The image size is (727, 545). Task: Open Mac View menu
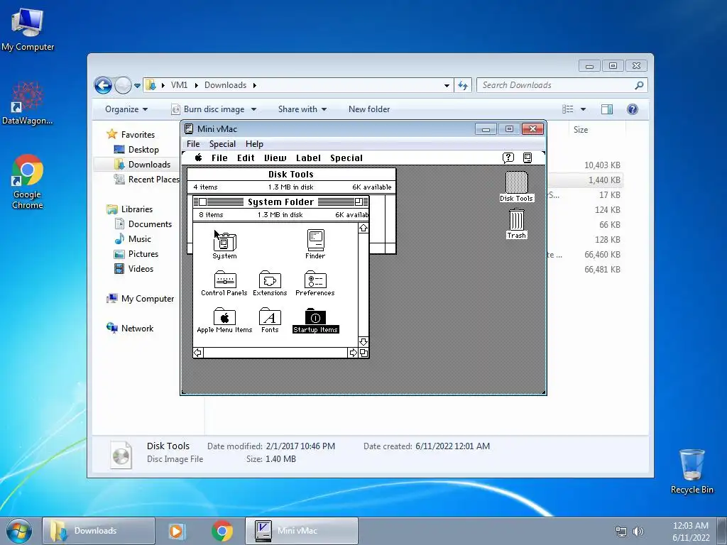click(x=275, y=158)
